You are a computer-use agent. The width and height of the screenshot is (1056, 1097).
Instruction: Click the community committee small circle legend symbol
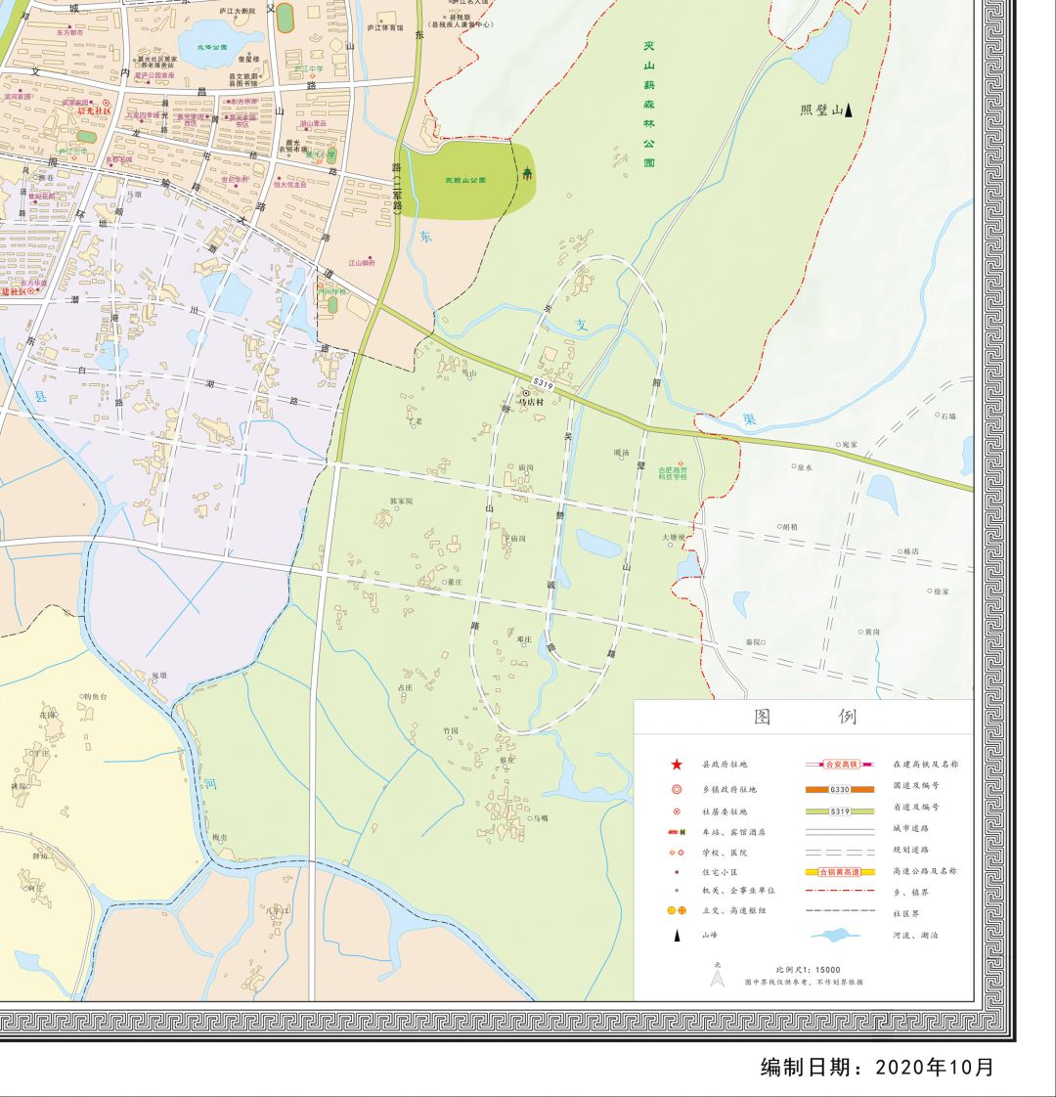[677, 811]
